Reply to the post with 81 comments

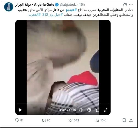pyautogui.click(x=19, y=120)
